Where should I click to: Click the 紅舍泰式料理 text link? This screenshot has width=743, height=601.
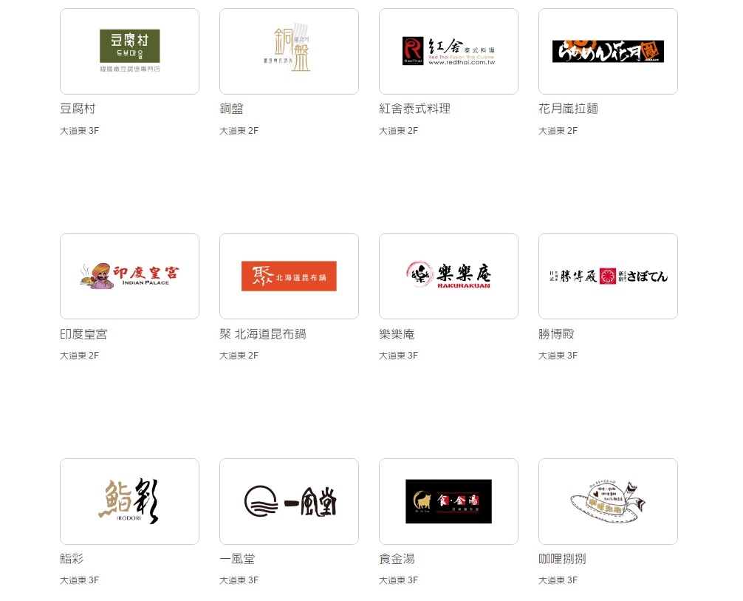pos(414,109)
